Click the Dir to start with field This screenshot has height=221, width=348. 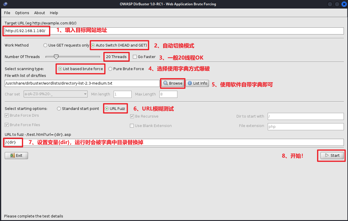[x=305, y=116]
